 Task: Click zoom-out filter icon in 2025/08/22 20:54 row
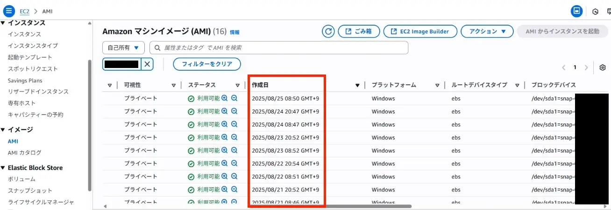pyautogui.click(x=234, y=163)
